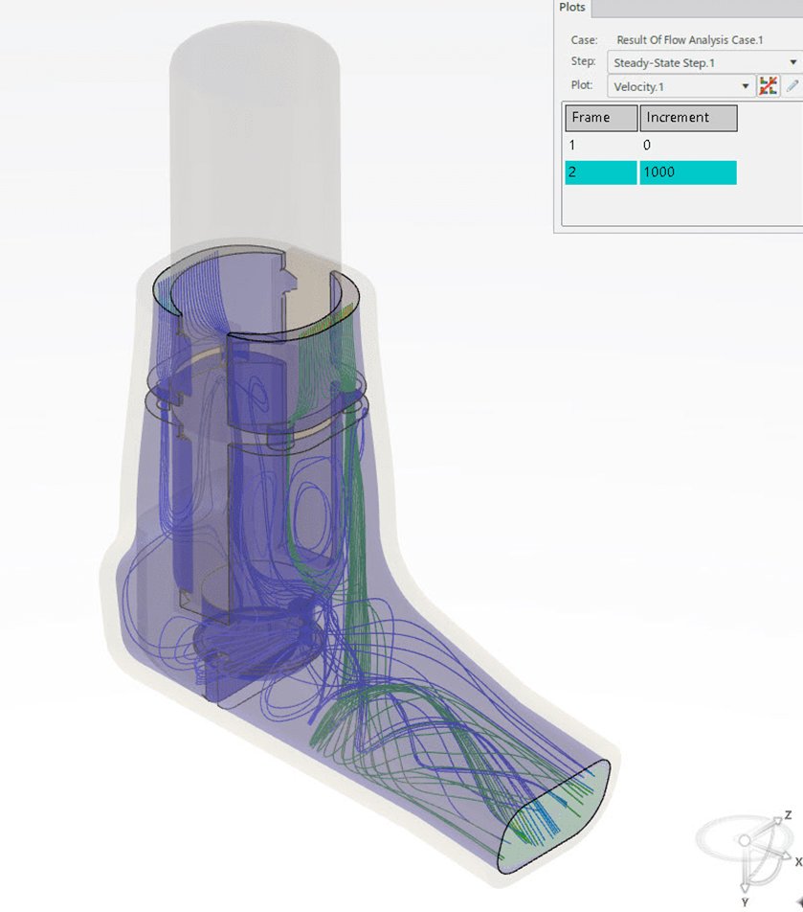Screen dimensions: 803x912
Task: Expand the Step list using its arrow
Action: (792, 61)
